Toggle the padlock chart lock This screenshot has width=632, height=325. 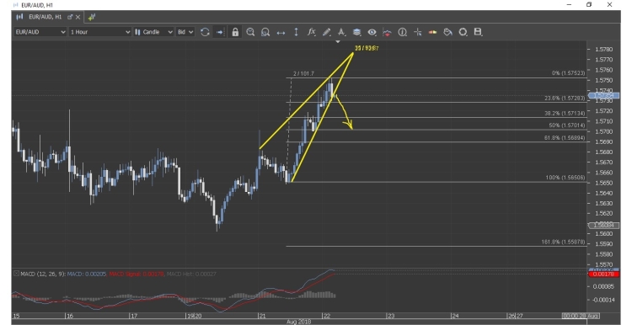(x=235, y=32)
